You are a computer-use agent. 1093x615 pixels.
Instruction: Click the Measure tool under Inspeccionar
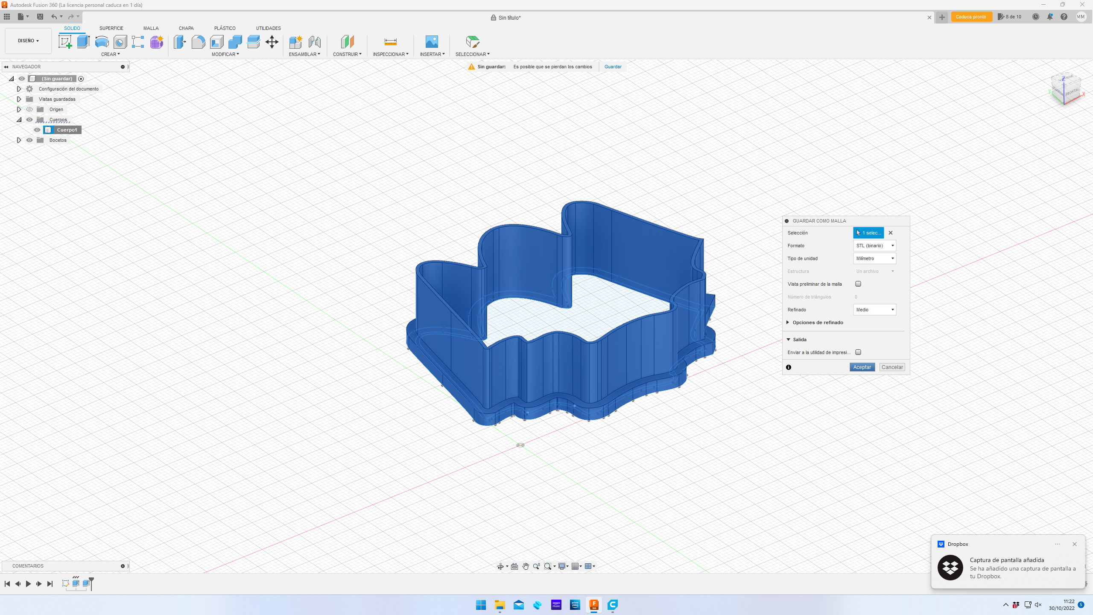click(390, 42)
